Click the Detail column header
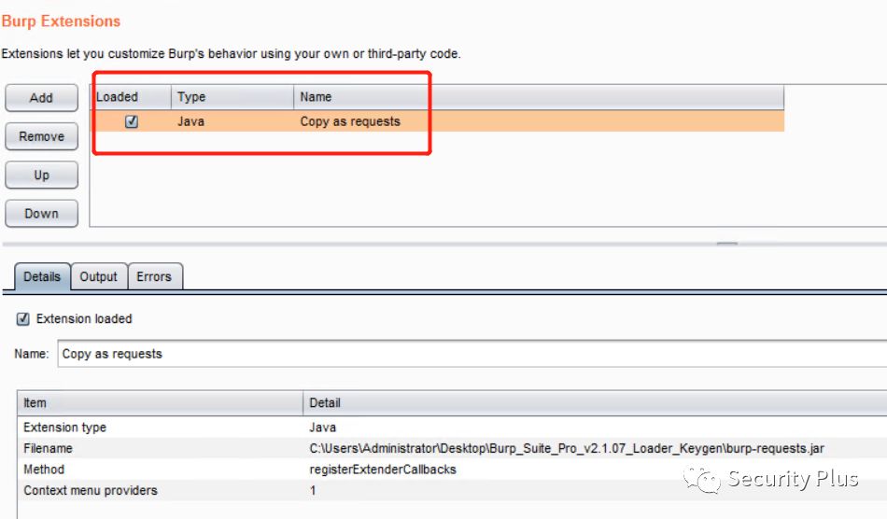The width and height of the screenshot is (887, 519). click(595, 403)
